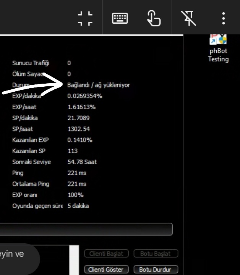Image resolution: width=240 pixels, height=275 pixels.
Task: Toggle the touch gesture mode icon
Action: (154, 18)
